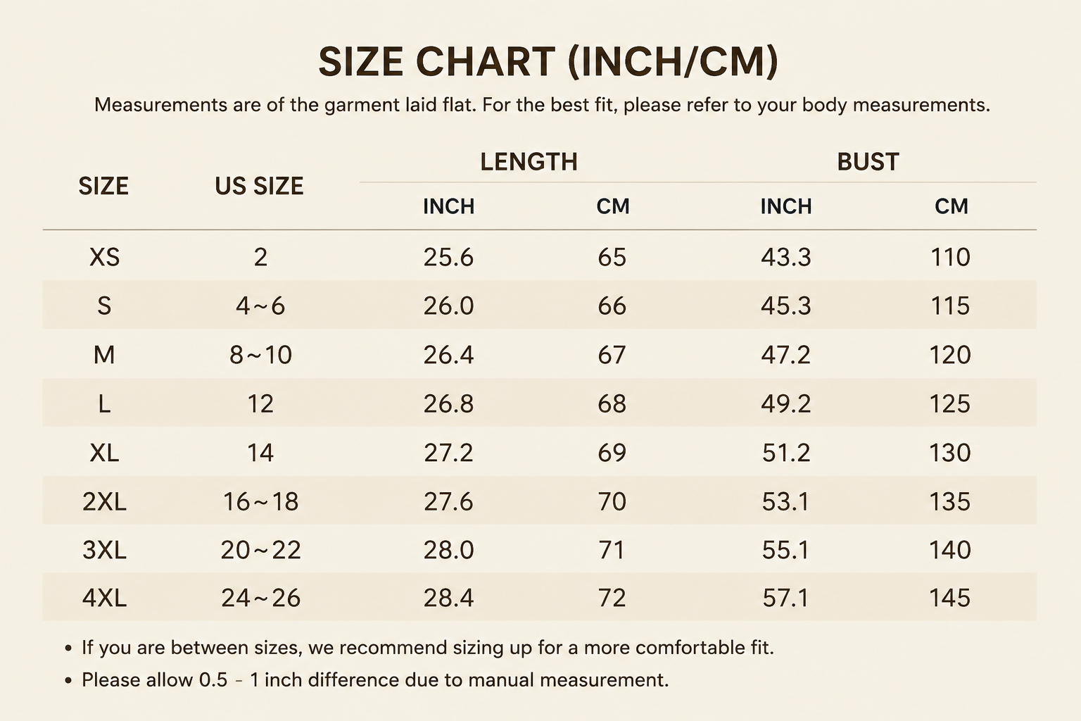Click the 24~26 US size cell

260,598
